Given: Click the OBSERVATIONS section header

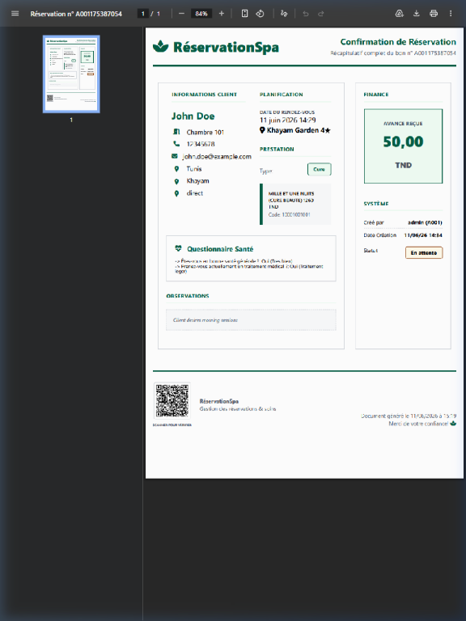Looking at the screenshot, I should 188,296.
